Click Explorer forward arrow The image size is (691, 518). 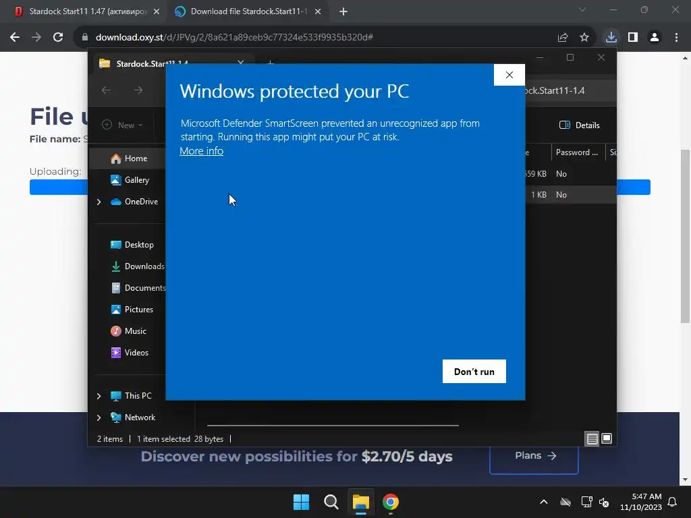[x=138, y=90]
